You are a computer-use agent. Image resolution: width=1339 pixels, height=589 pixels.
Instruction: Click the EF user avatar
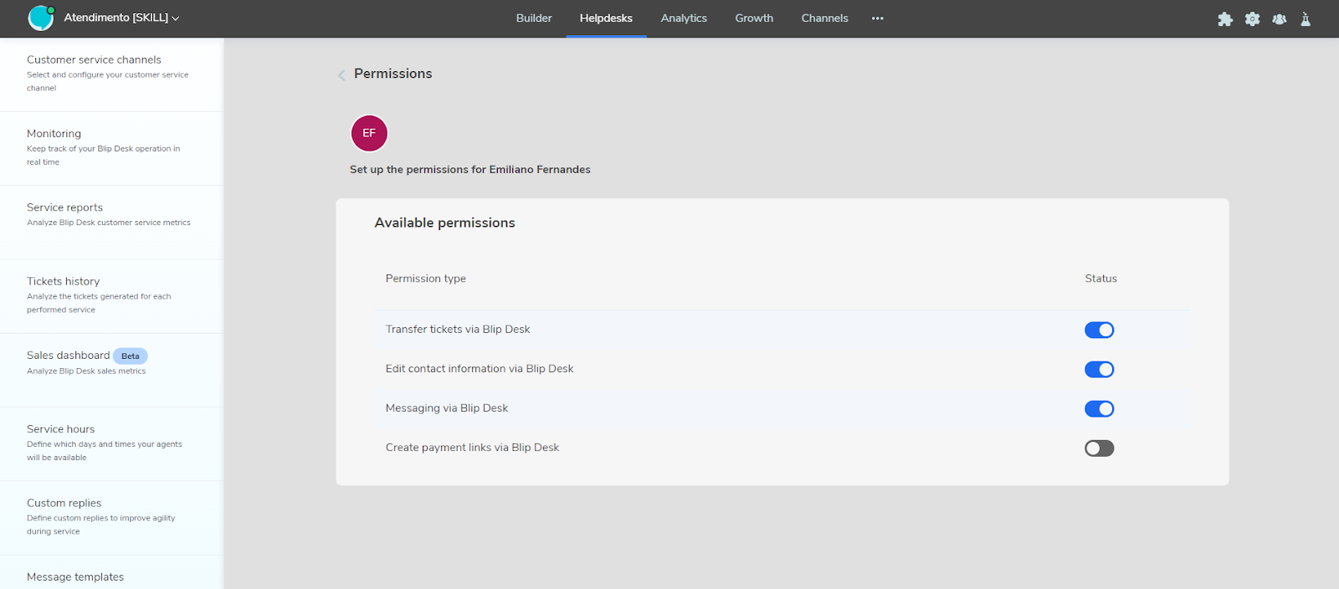click(x=369, y=133)
